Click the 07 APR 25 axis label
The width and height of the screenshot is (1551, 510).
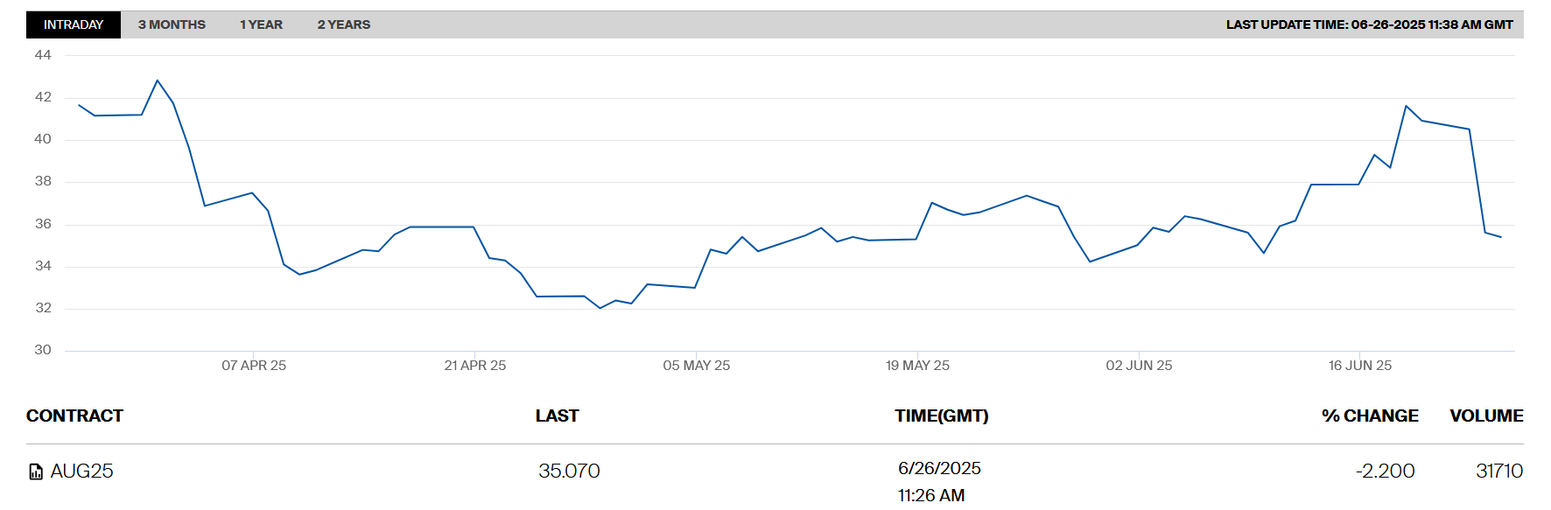point(254,366)
